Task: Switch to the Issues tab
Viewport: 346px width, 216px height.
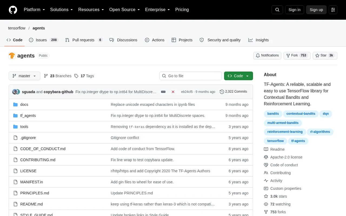Action: click(44, 40)
